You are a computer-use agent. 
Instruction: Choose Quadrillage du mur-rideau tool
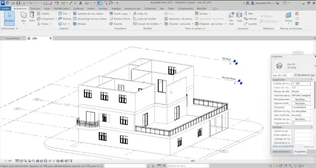tap(90, 19)
